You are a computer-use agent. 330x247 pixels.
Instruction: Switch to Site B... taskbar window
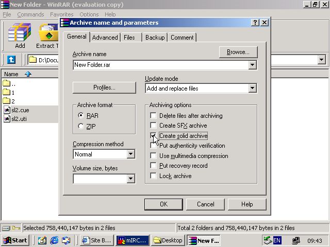coord(97,240)
